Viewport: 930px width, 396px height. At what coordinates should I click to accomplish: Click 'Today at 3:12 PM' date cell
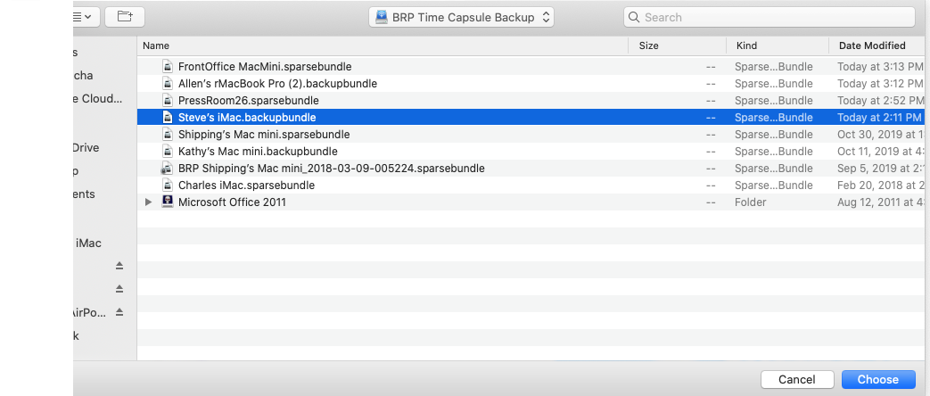coord(880,84)
